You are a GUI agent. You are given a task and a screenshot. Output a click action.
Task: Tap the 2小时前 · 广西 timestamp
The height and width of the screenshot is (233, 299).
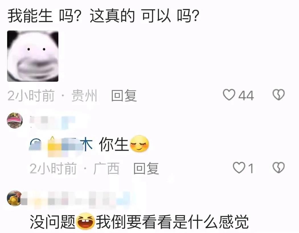click(75, 168)
